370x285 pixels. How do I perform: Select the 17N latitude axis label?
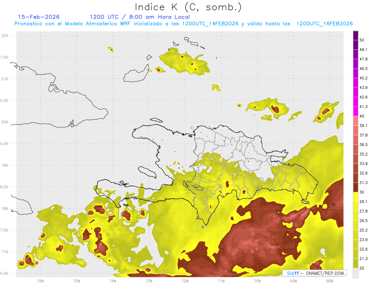5,252
